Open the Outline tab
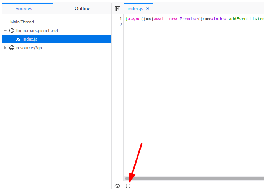Viewport: 266px width, 191px height. [83, 9]
